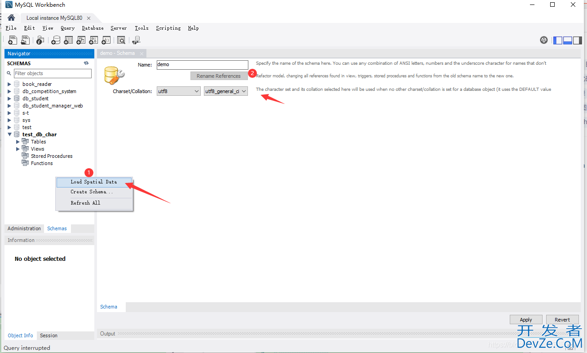The width and height of the screenshot is (587, 353).
Task: Close the Local instance MySQL80 tab
Action: (88, 18)
